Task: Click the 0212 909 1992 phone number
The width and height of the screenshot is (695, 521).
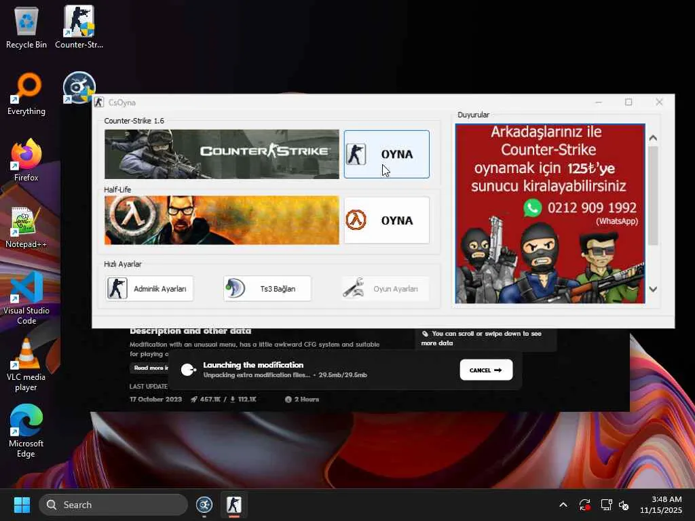Action: tap(592, 208)
